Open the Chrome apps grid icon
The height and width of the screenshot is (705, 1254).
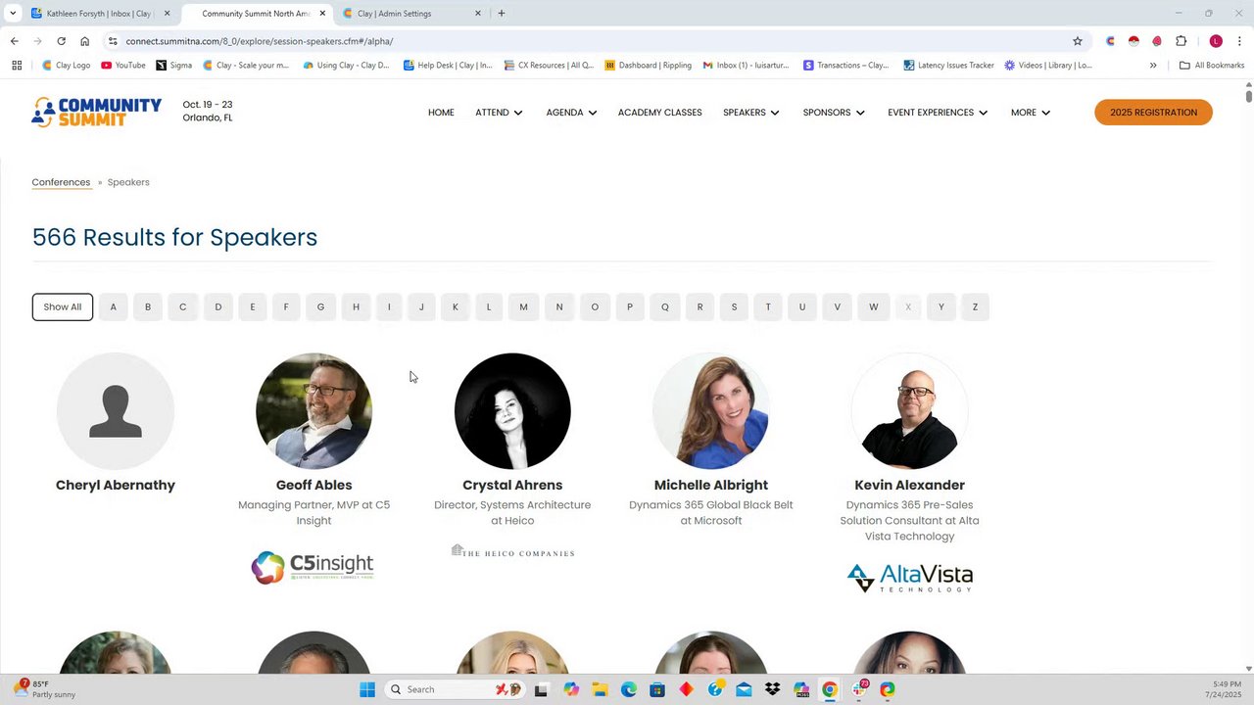(17, 66)
